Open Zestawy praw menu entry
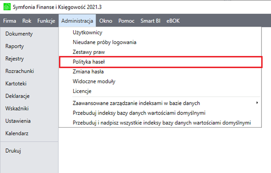The height and width of the screenshot is (173, 271). click(160, 52)
